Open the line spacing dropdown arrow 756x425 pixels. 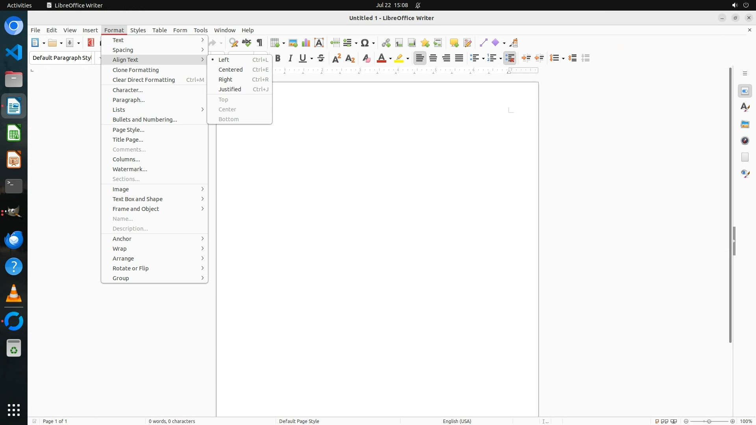(x=563, y=59)
